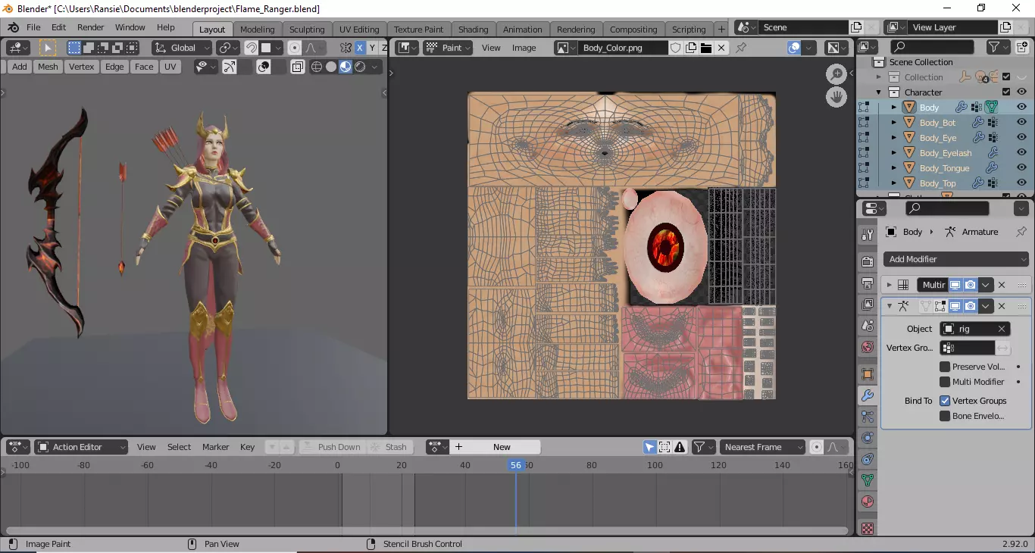Toggle snapping magnet icon
The height and width of the screenshot is (553, 1035).
pyautogui.click(x=251, y=48)
